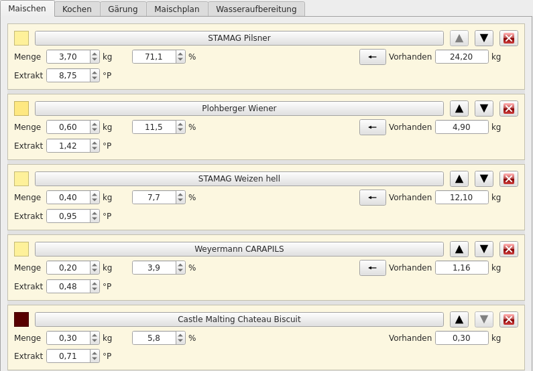Viewport: 533px width, 371px height.
Task: Open malt selection for STAMAG Weizen hell
Action: [x=239, y=179]
